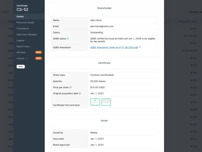Open the Legend section
Image resolution: width=202 pixels, height=152 pixels.
click(x=20, y=41)
